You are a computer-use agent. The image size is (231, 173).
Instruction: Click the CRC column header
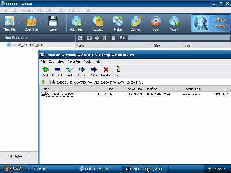(x=216, y=89)
